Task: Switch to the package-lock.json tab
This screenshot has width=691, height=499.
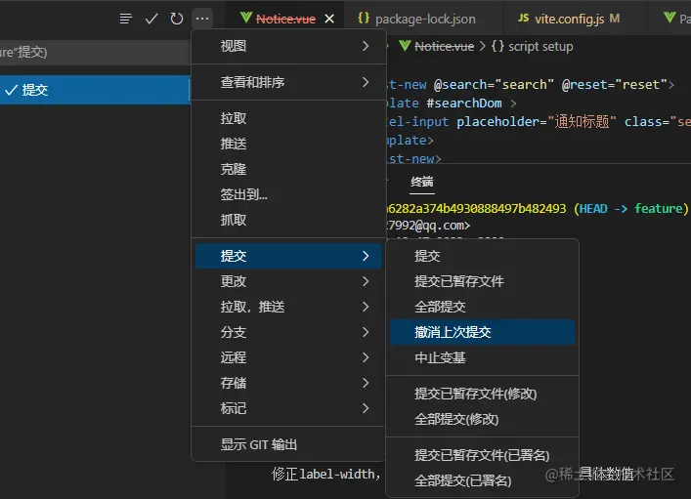Action: tap(422, 19)
